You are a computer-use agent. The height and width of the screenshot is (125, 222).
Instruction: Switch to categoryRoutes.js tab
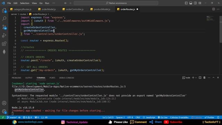tap(21, 9)
